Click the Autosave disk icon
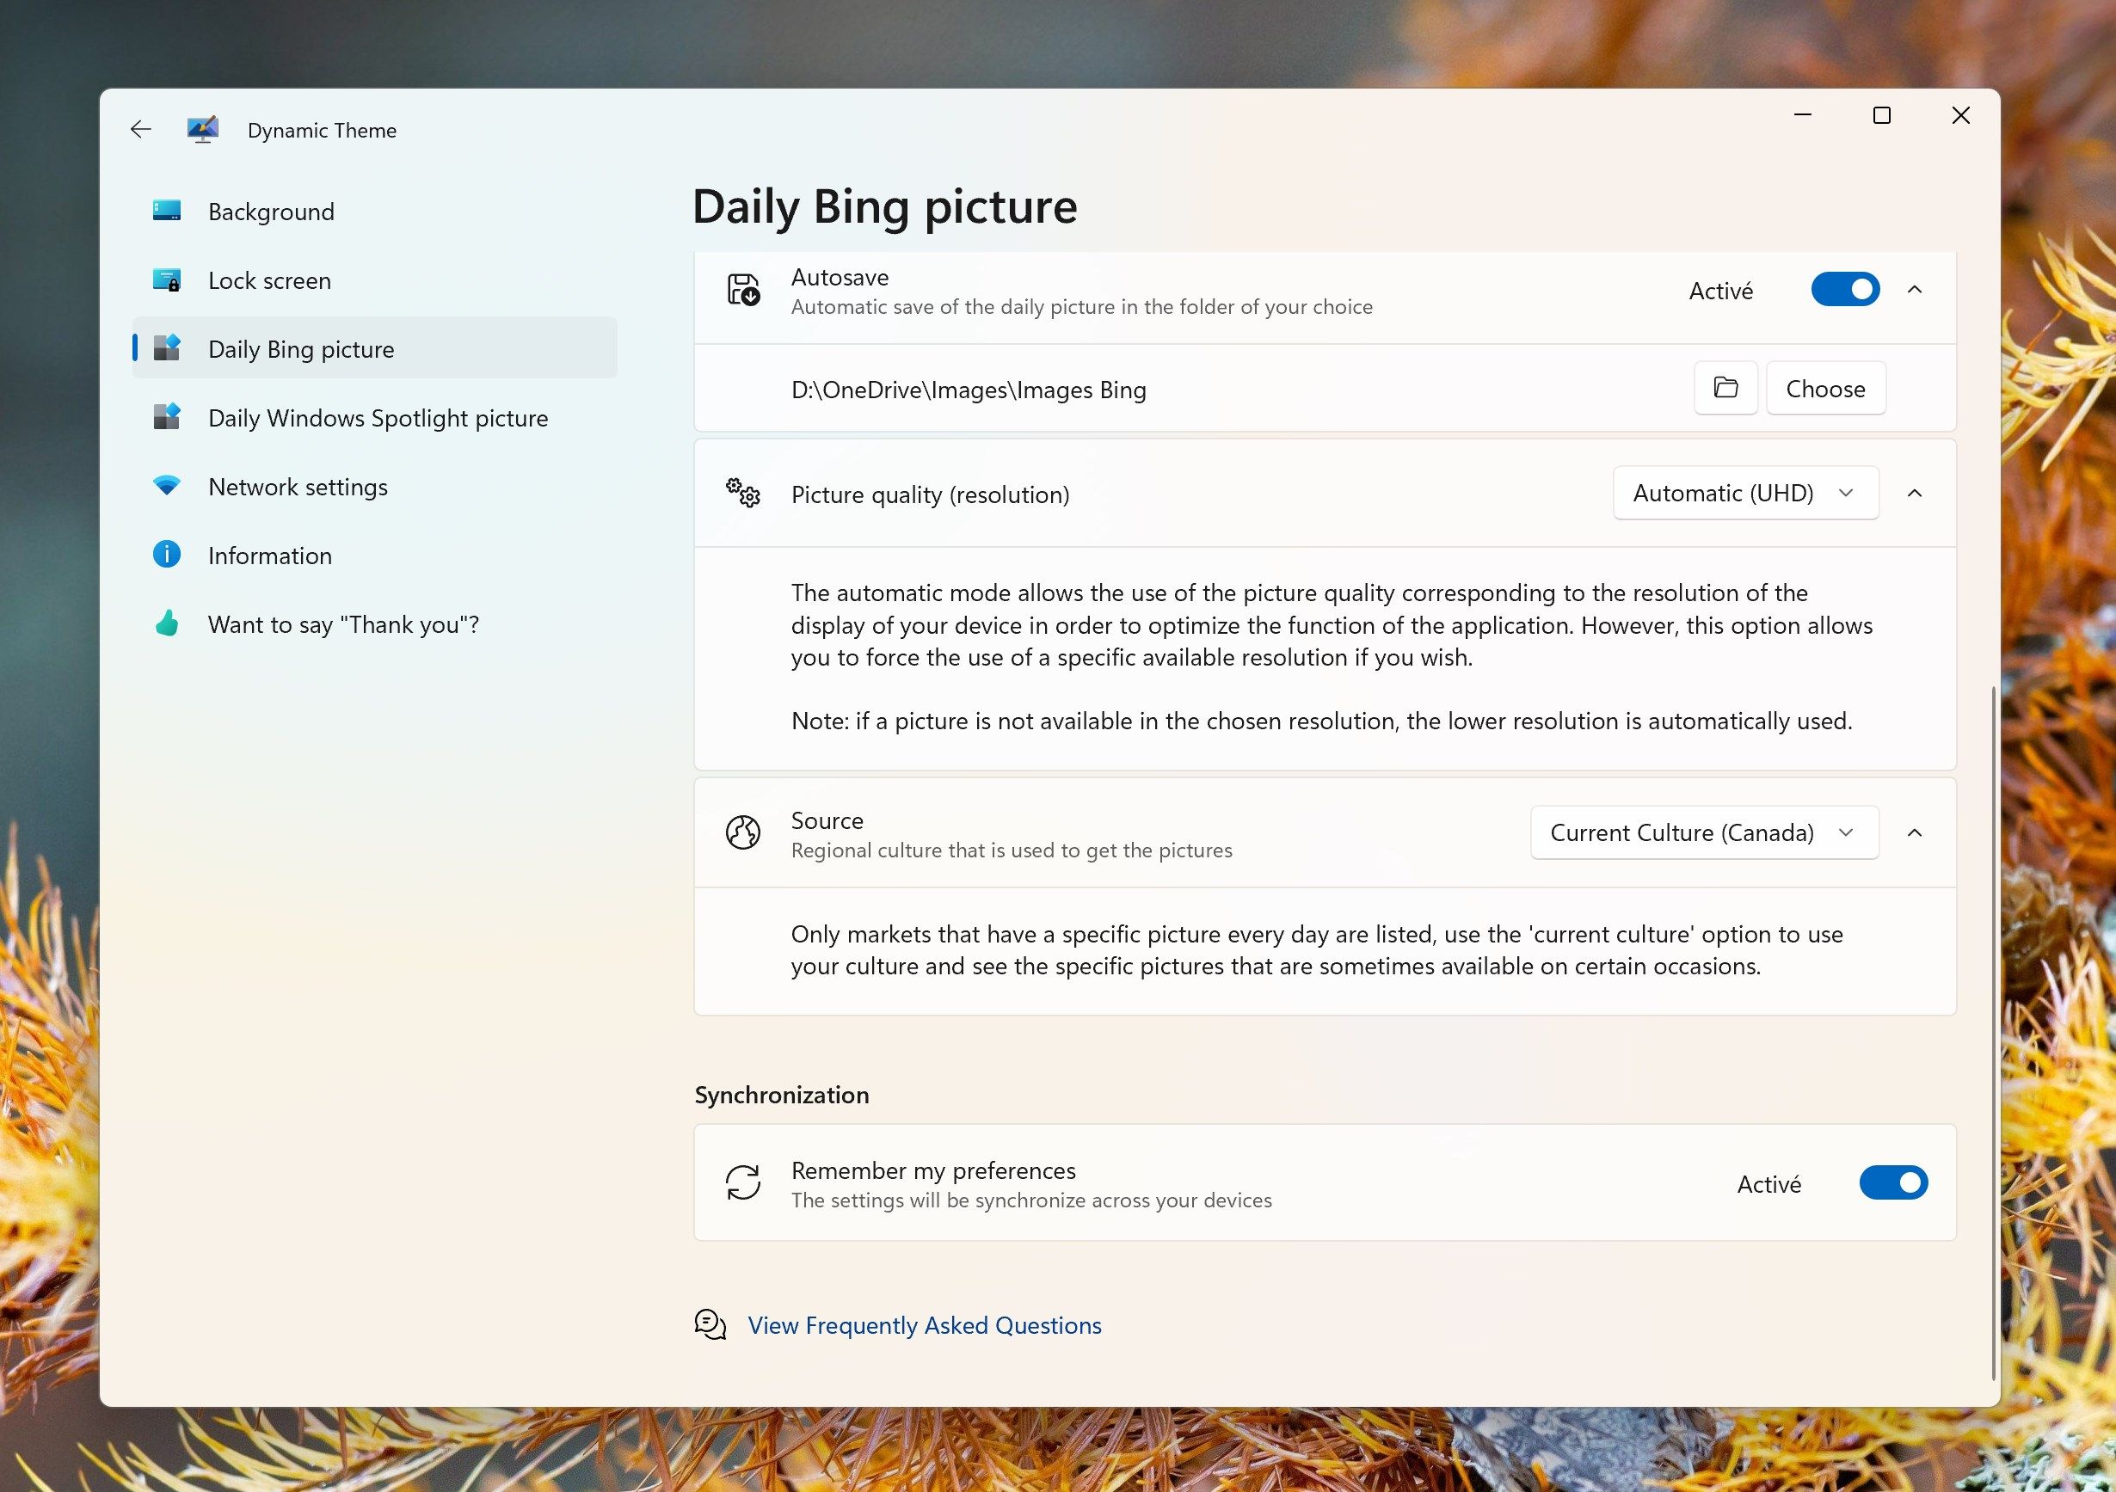The image size is (2116, 1492). tap(744, 291)
